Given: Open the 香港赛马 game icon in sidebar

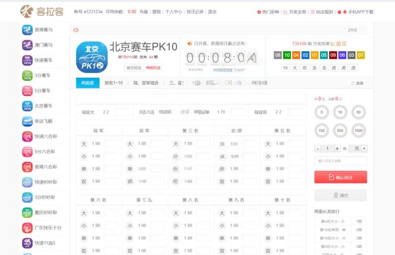Looking at the screenshot, I should (27, 30).
